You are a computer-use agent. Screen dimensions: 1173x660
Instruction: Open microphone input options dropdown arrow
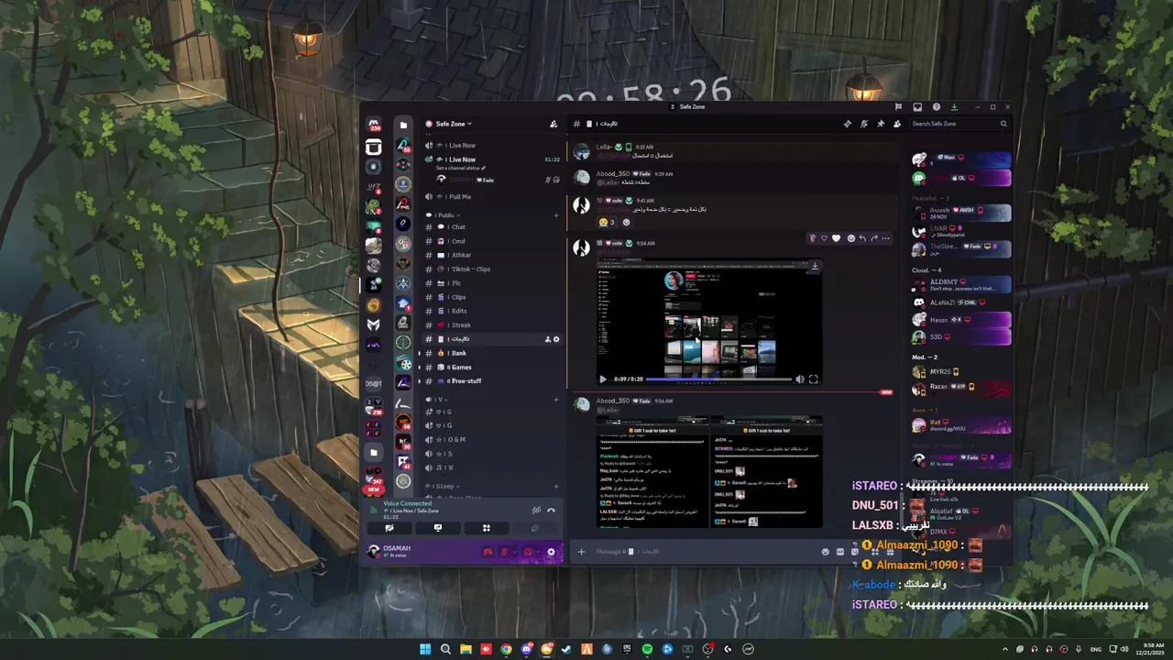click(x=515, y=552)
